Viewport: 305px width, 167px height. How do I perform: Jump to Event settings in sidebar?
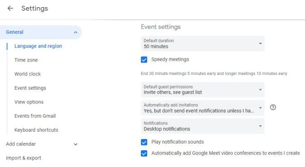(x=30, y=88)
